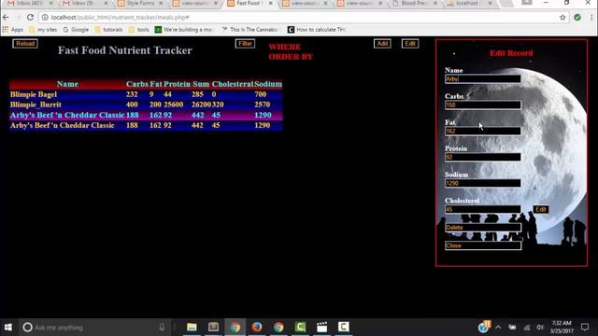Image resolution: width=598 pixels, height=336 pixels.
Task: Click the 25600 protein value
Action: (x=174, y=105)
